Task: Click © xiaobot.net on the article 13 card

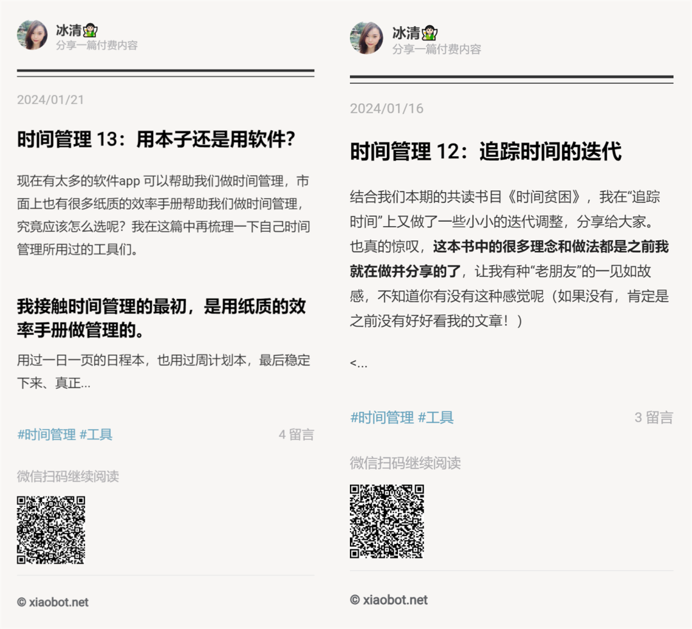Action: pos(53,602)
